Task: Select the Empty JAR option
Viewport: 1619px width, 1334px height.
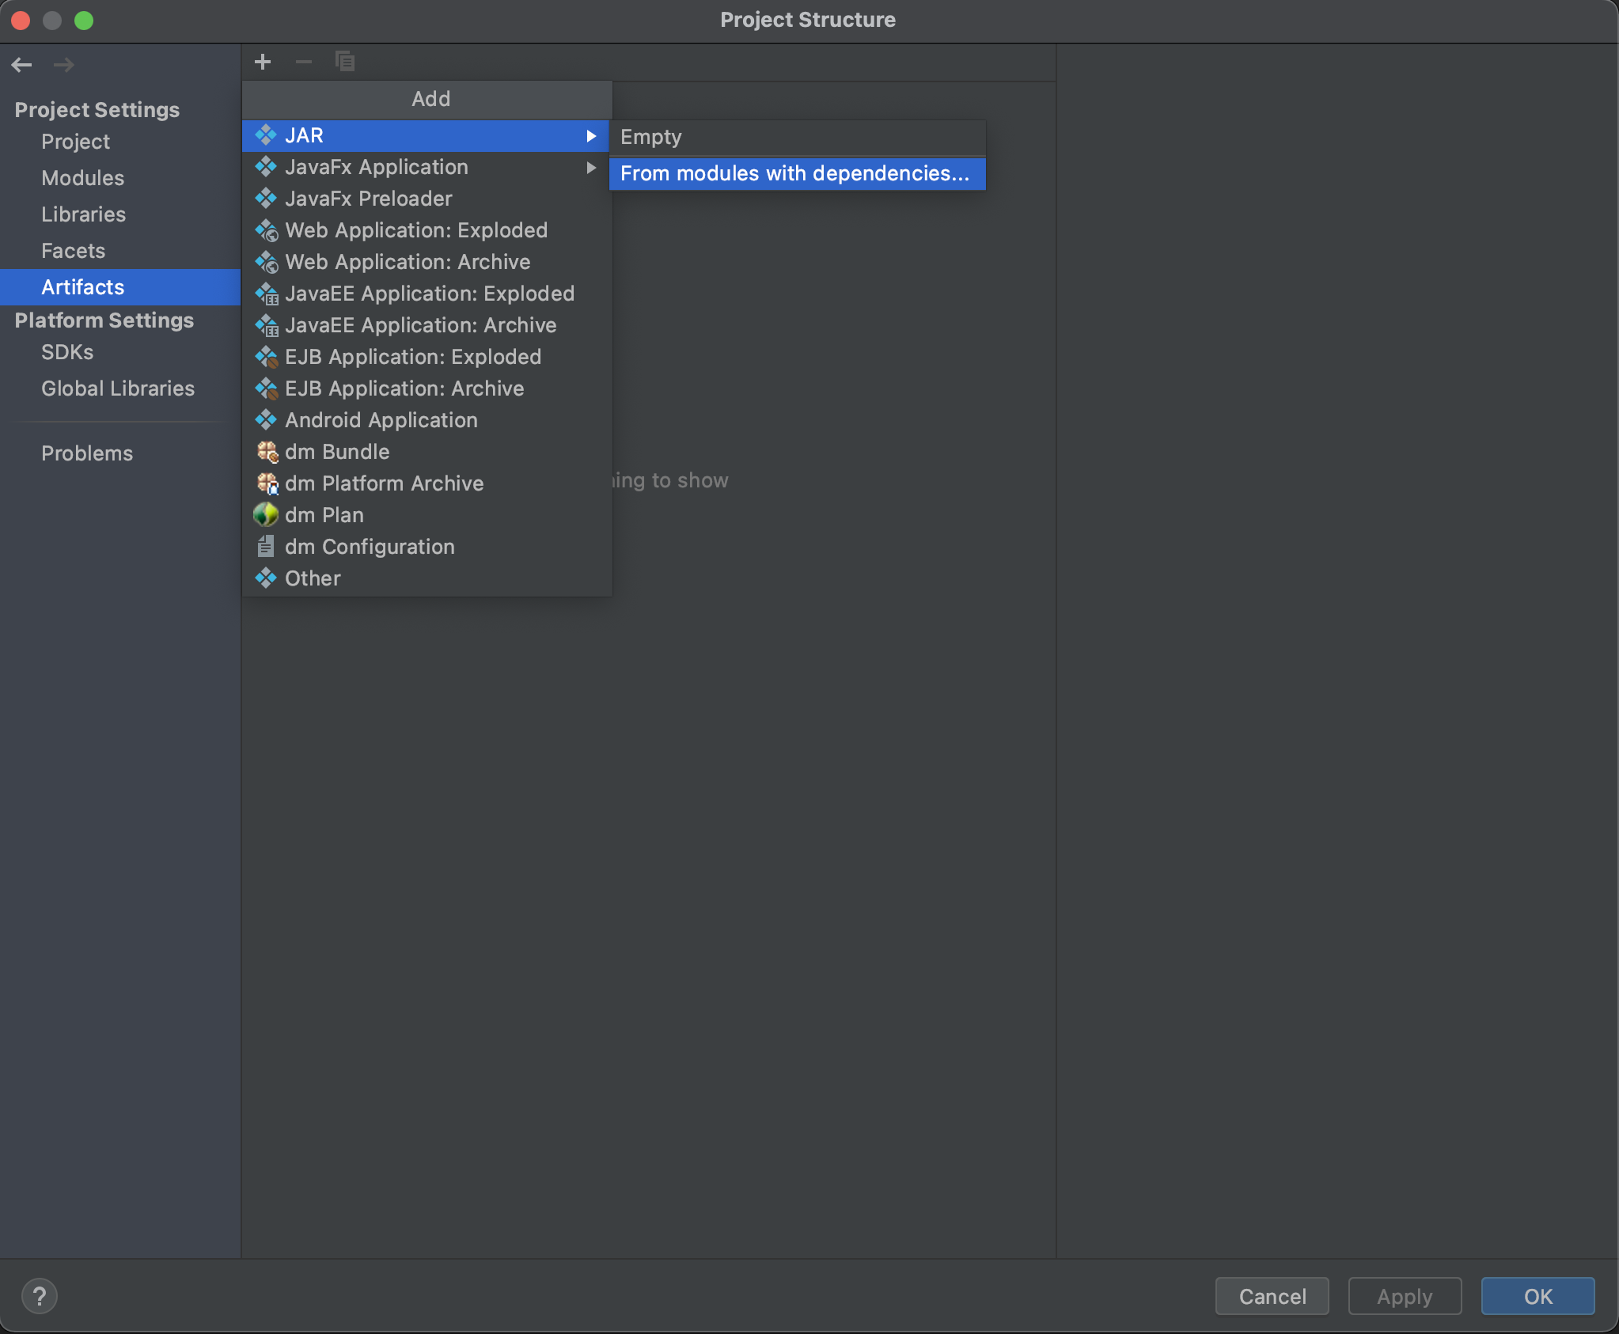Action: coord(650,137)
